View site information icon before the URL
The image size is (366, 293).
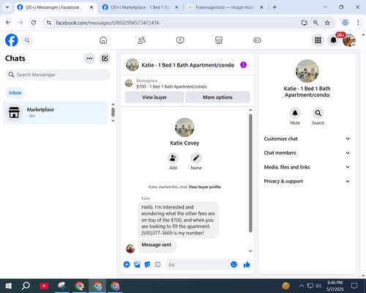pyautogui.click(x=49, y=23)
